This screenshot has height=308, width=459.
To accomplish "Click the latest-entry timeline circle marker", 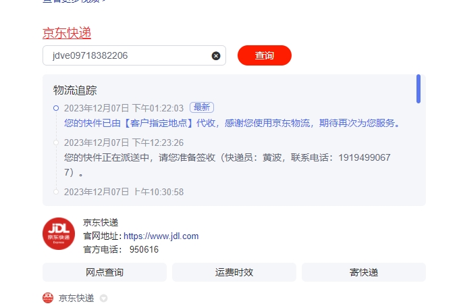I will click(56, 108).
